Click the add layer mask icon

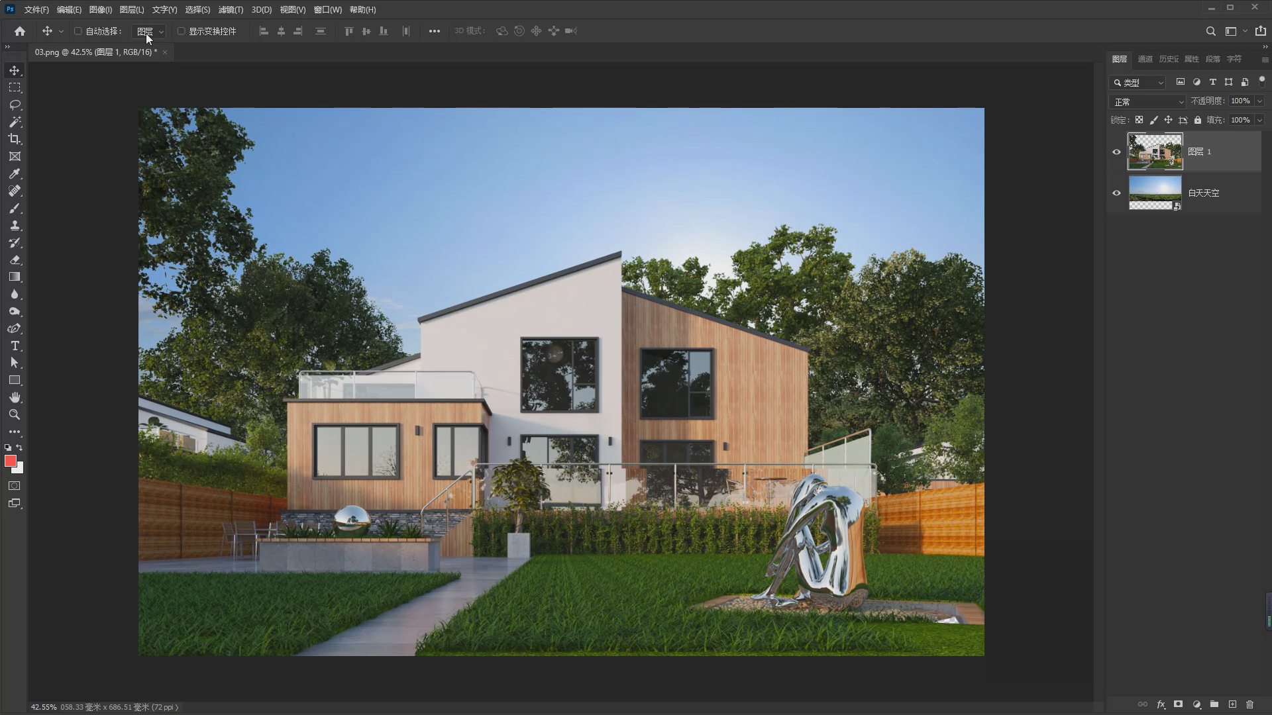point(1178,704)
